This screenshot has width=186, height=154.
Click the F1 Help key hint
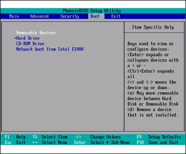[15, 137]
